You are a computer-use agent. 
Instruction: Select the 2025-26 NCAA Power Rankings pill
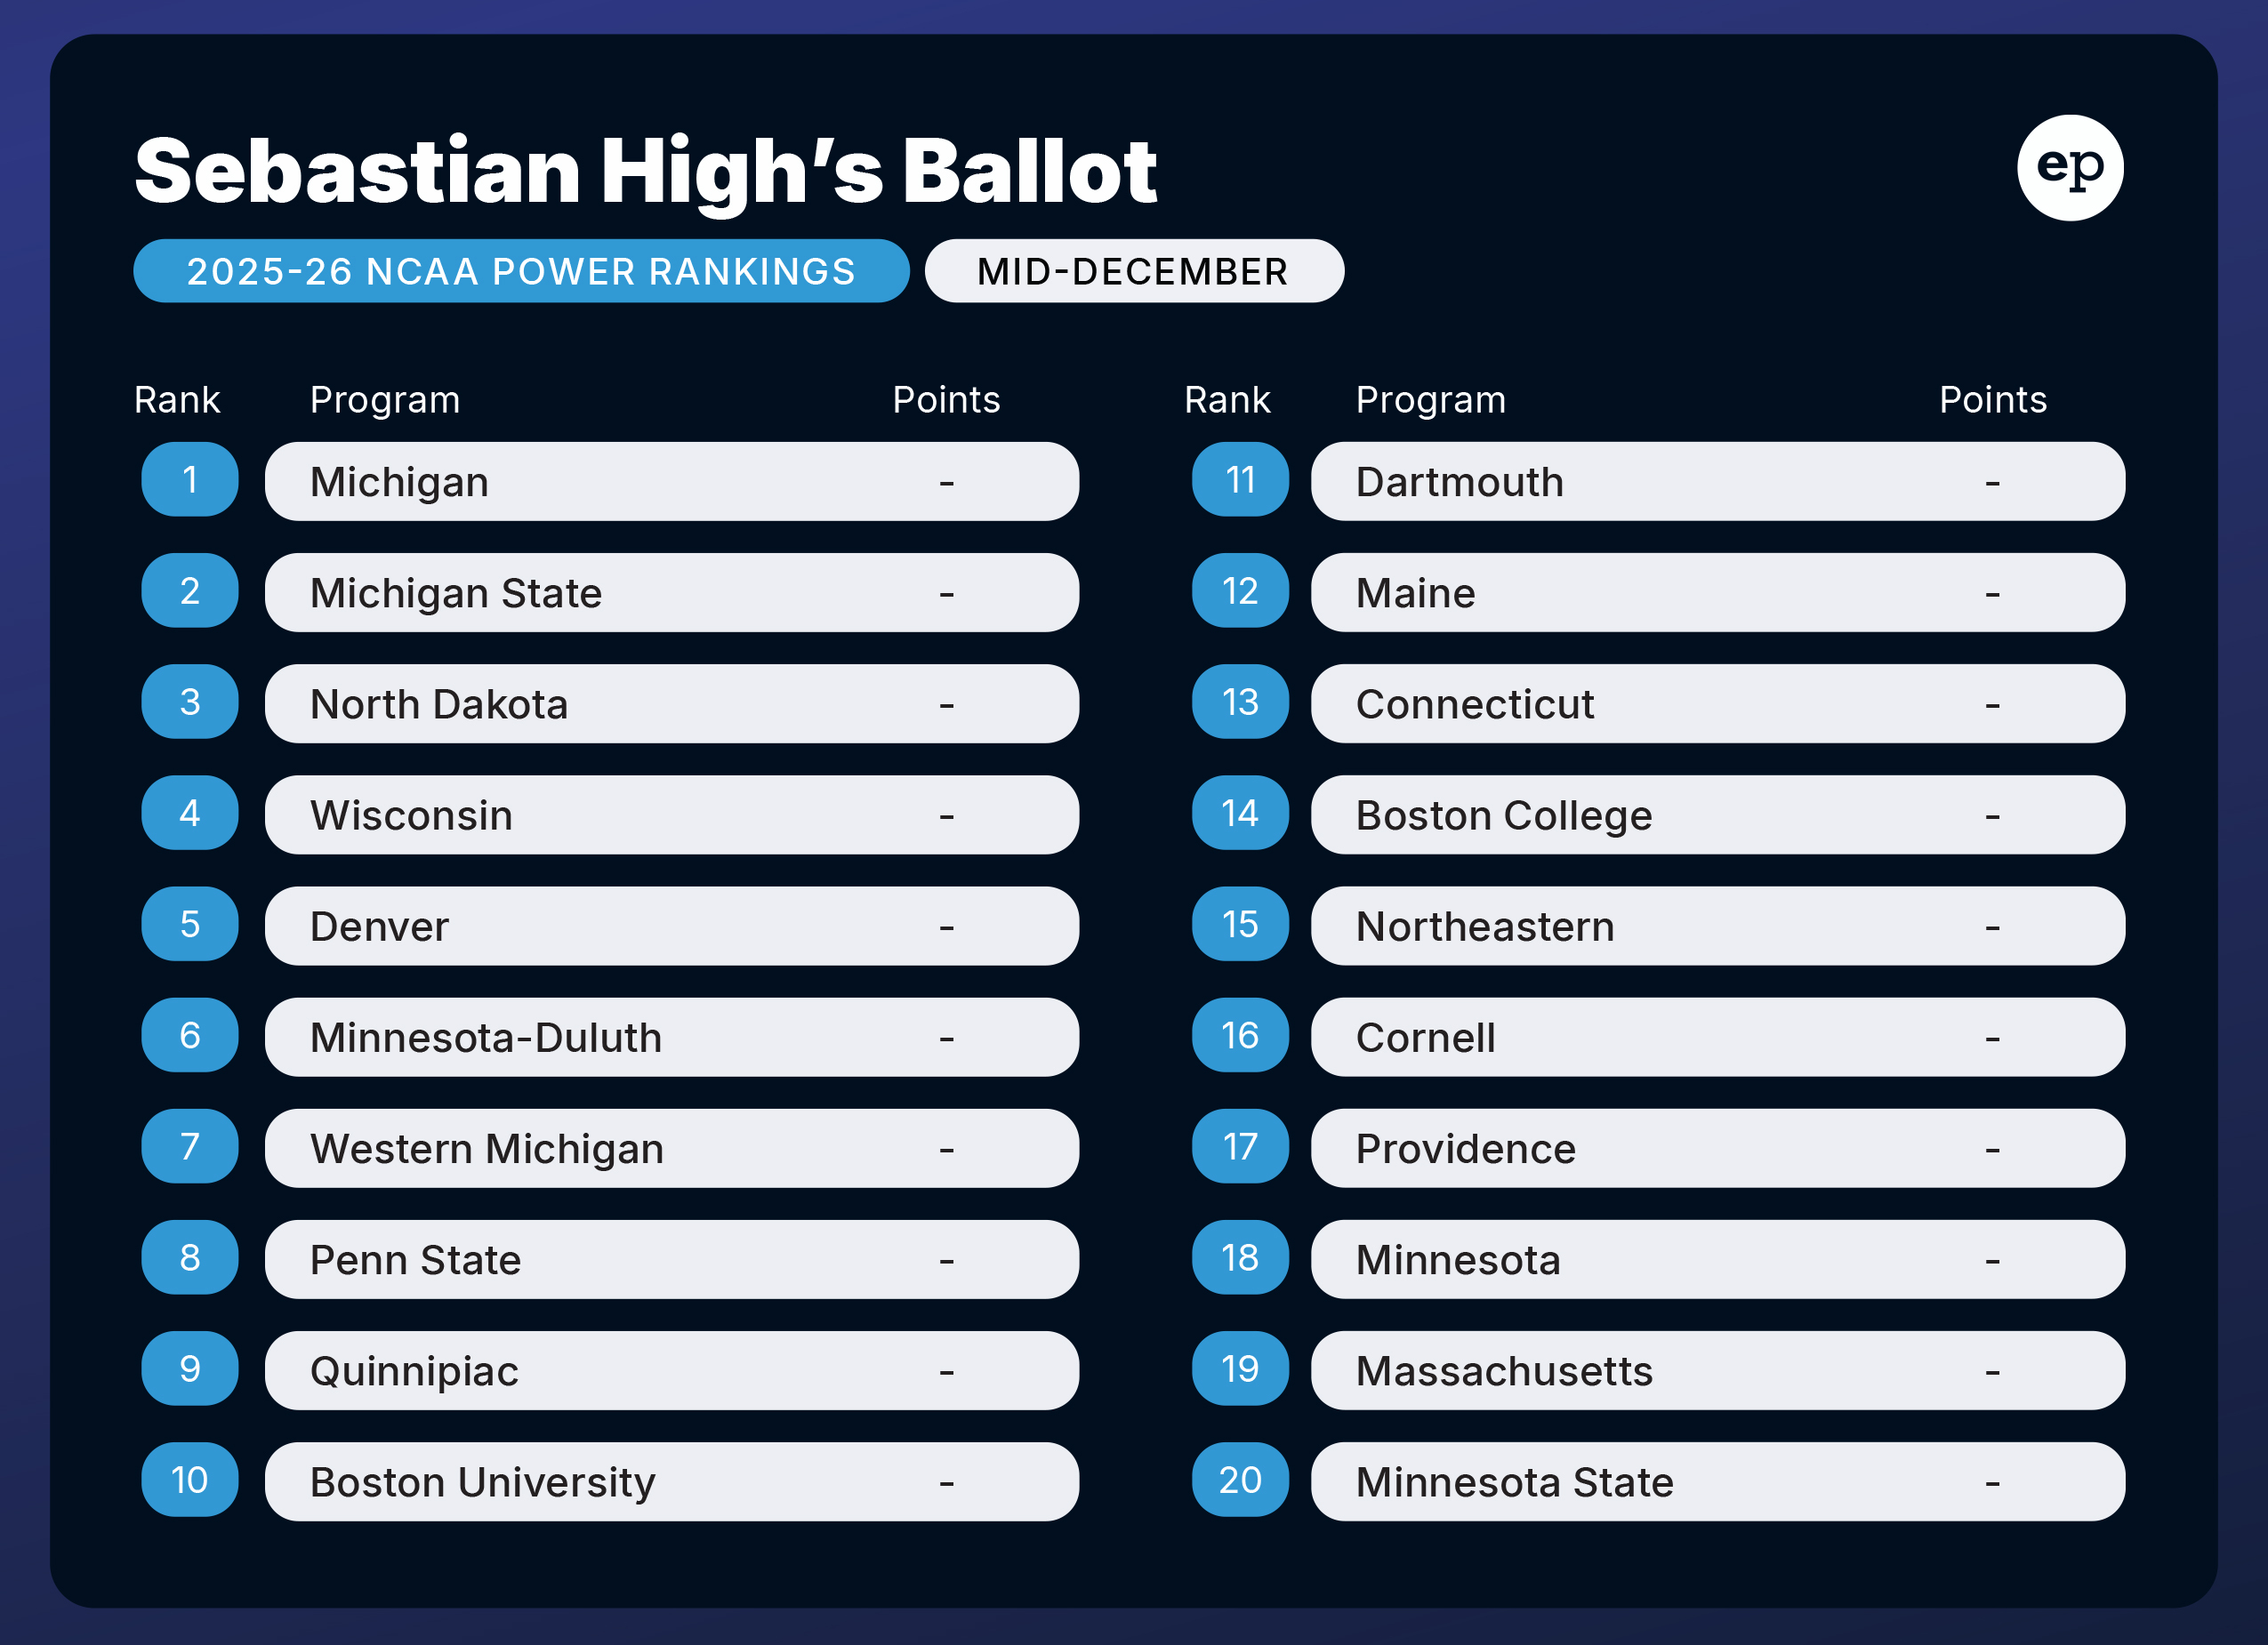tap(521, 271)
